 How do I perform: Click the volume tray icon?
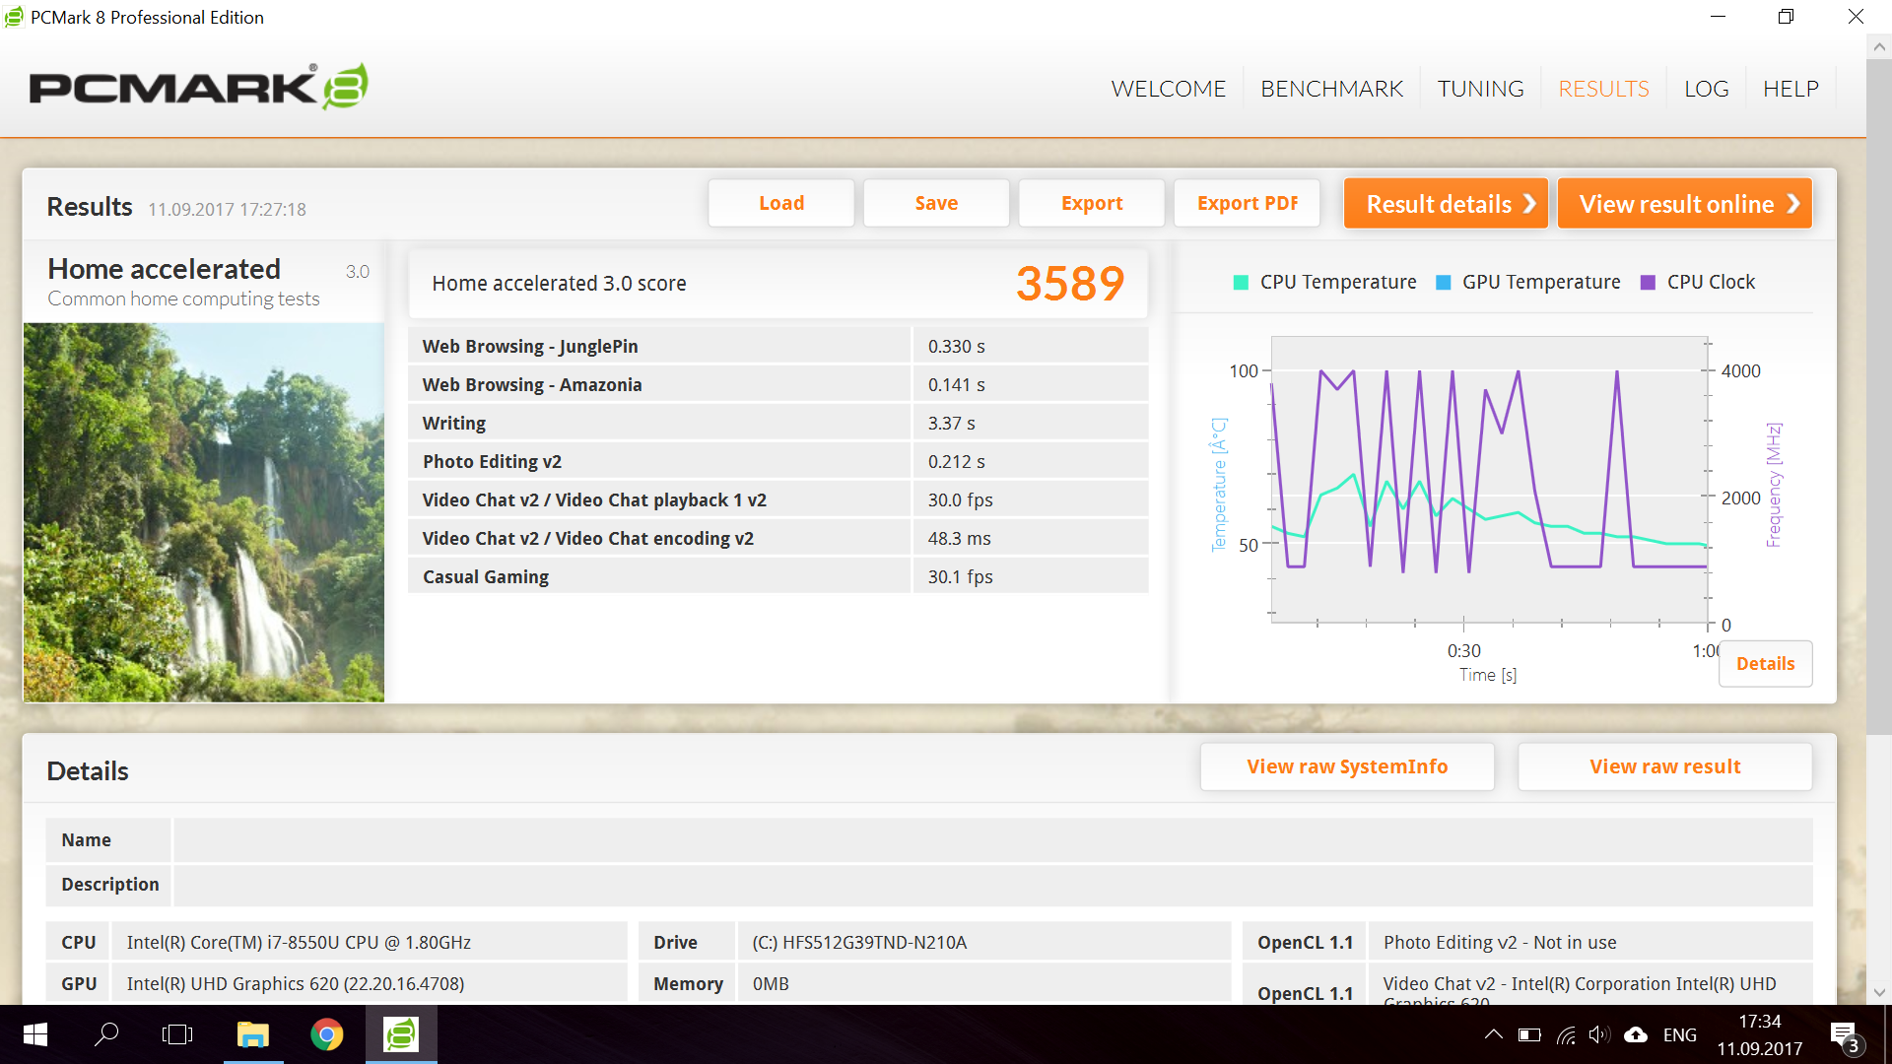1598,1034
